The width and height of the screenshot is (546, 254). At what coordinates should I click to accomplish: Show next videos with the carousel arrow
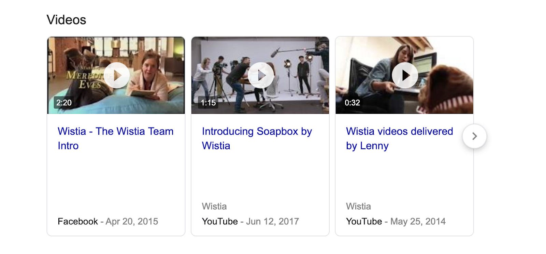(474, 136)
